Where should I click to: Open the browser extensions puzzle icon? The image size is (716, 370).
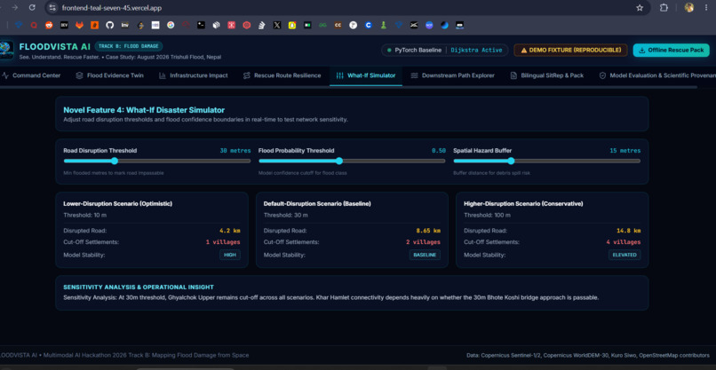click(664, 8)
